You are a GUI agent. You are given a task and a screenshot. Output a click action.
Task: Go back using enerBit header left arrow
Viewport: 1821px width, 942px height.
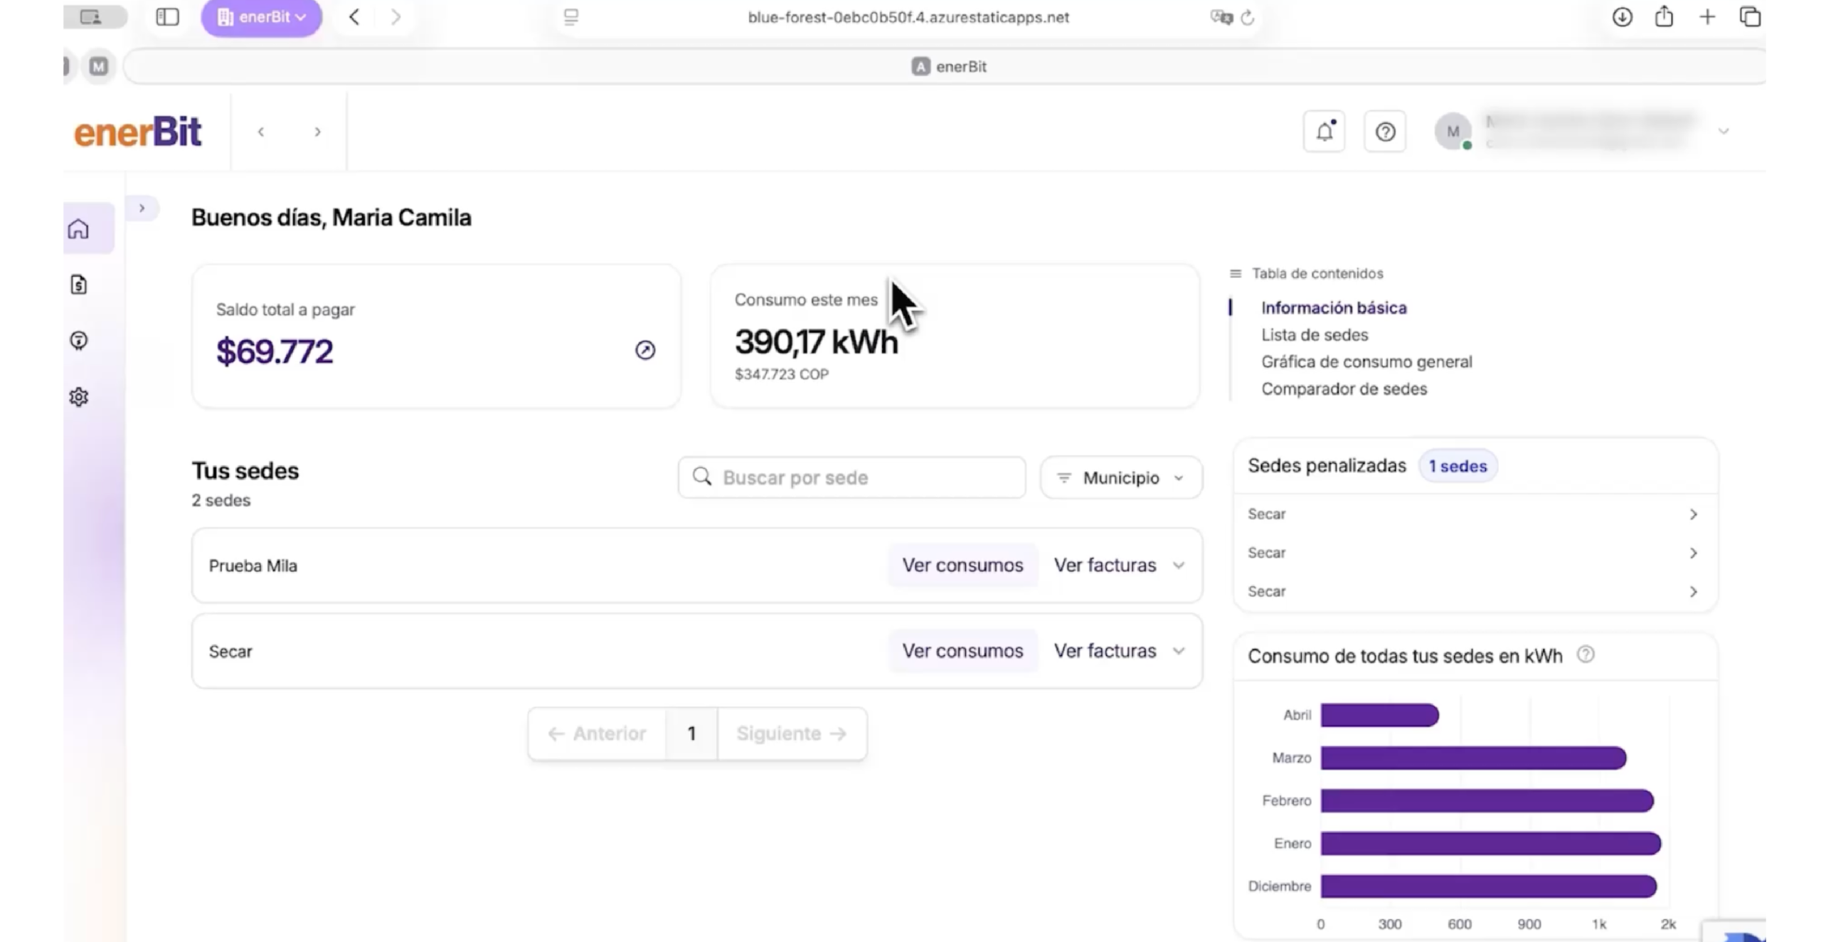click(x=261, y=132)
